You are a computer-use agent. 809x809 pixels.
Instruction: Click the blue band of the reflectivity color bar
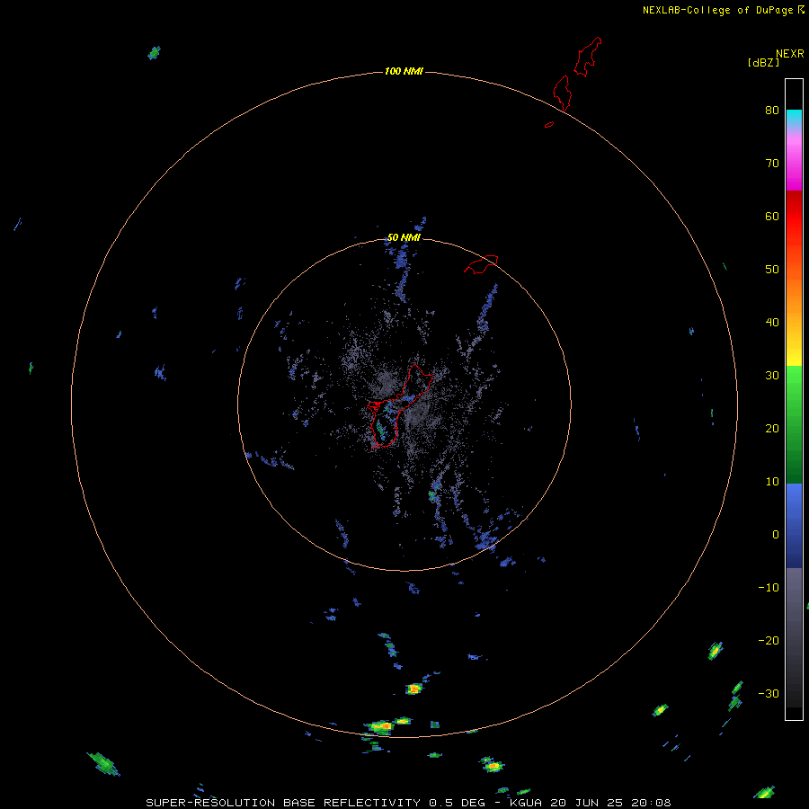[794, 526]
